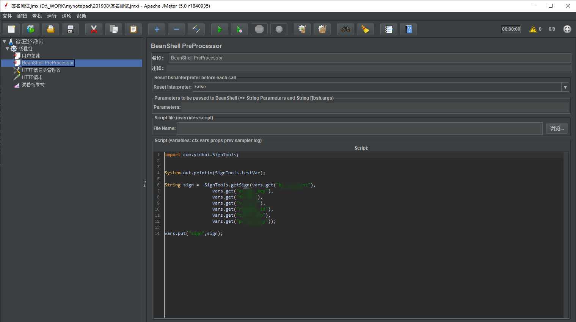
Task: Open the Help question mark icon
Action: [x=408, y=29]
